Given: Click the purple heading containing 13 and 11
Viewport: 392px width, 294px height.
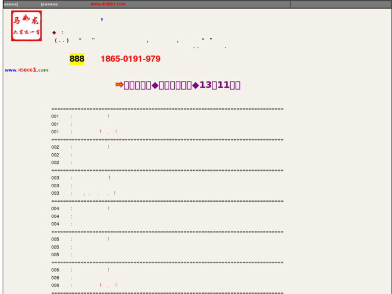Looking at the screenshot, I should click(182, 85).
